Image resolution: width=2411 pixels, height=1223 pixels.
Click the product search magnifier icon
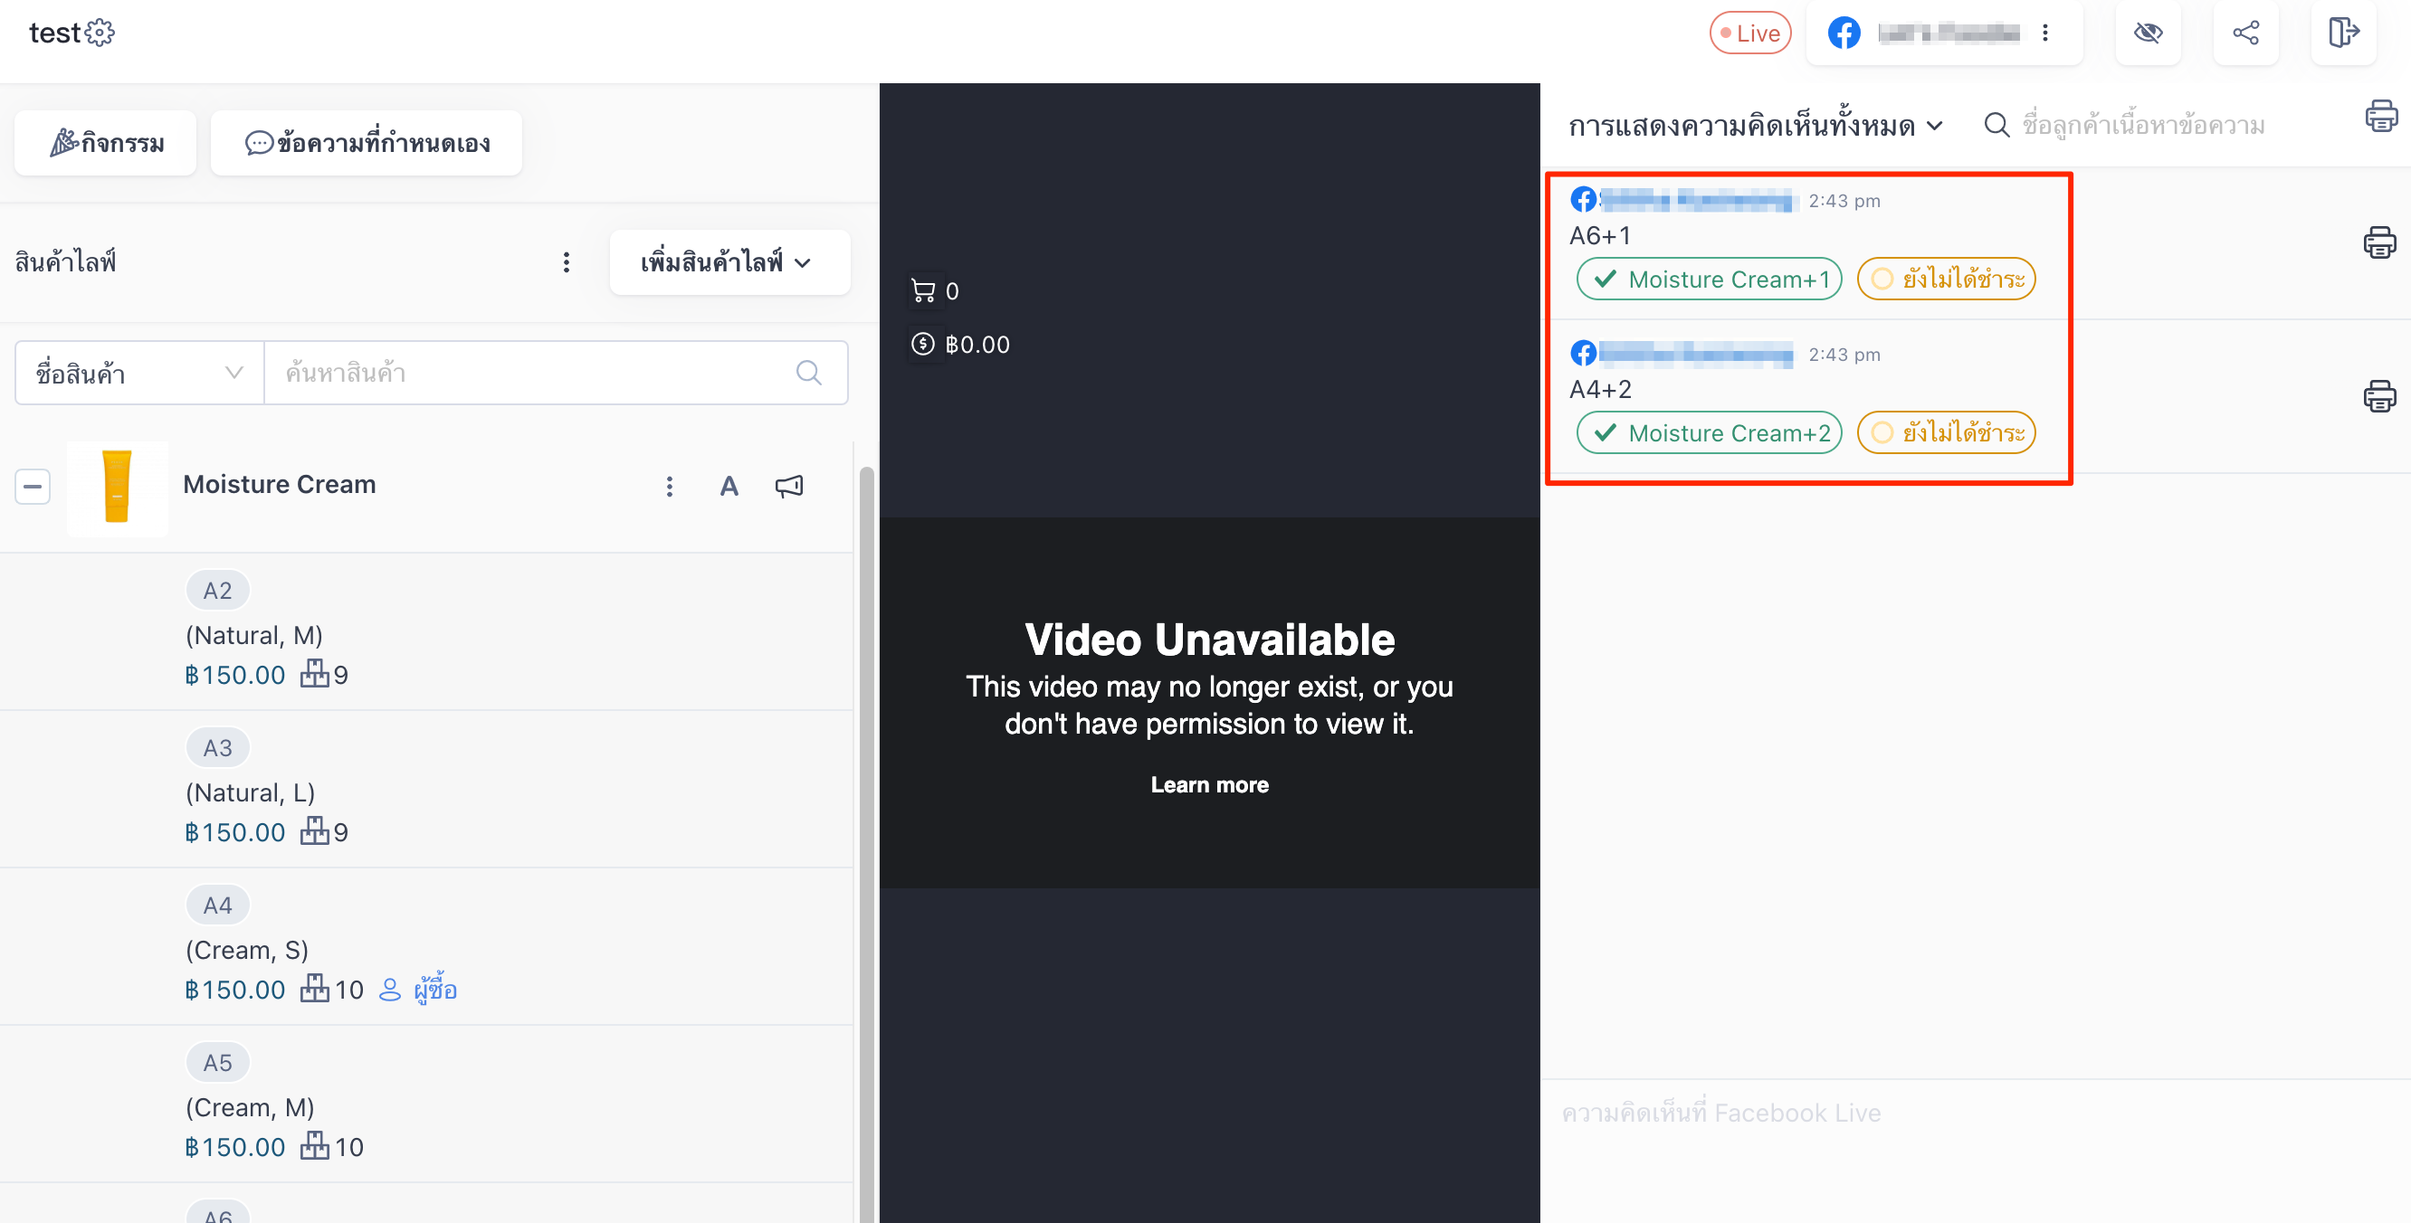(x=809, y=374)
